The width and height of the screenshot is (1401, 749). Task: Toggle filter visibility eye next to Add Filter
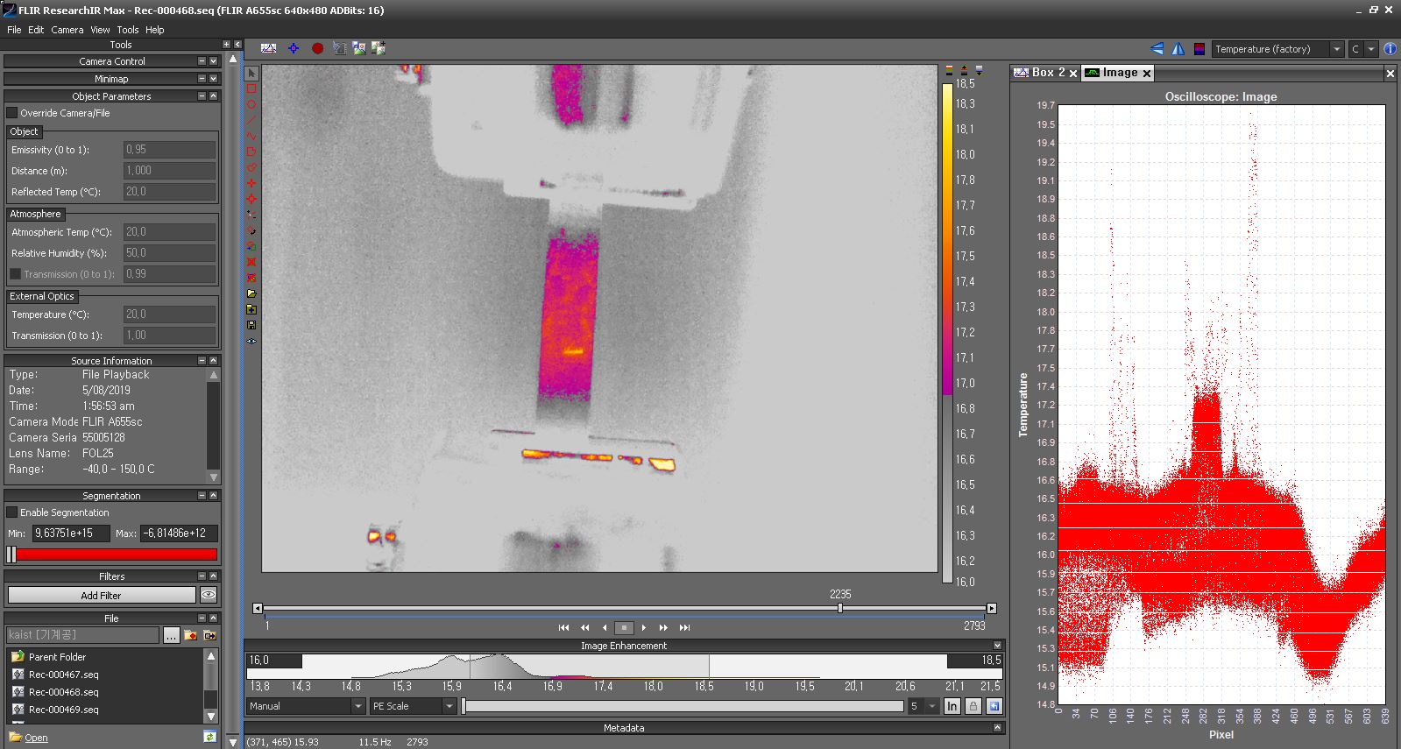click(x=209, y=595)
